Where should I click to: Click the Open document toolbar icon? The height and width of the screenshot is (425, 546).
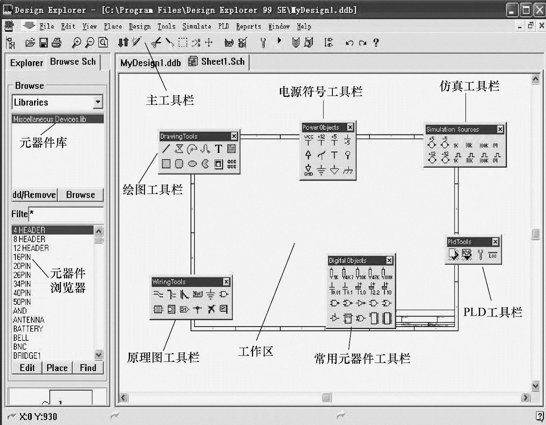click(30, 43)
